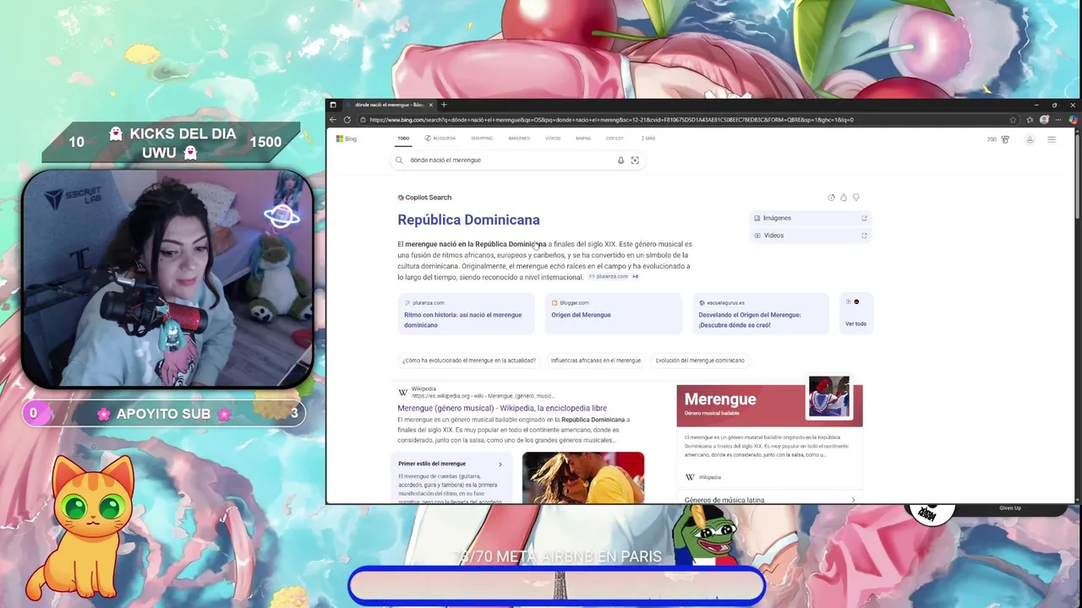1082x608 pixels.
Task: Switch to the IMÁGENES tab
Action: pos(519,138)
